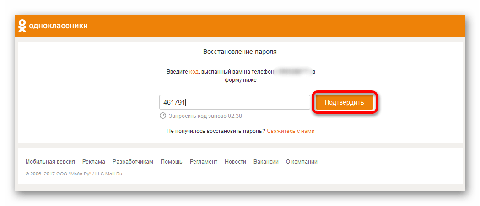Click the форму ниже text line

[241, 80]
